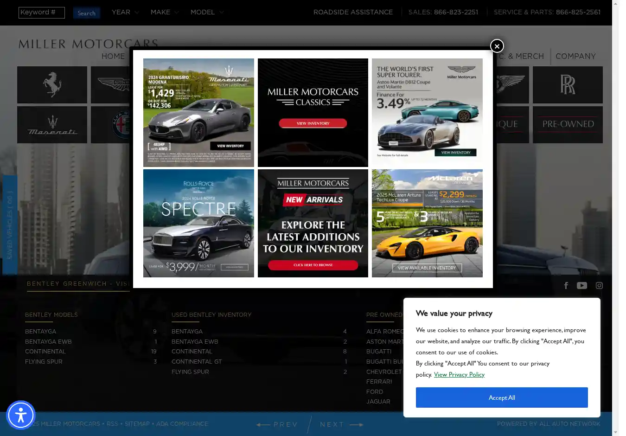Select the Rolls-Royce RR logo tile

point(568,85)
